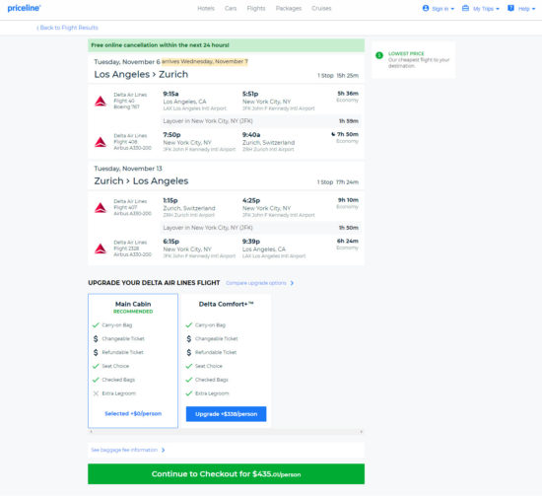This screenshot has height=496, width=542.
Task: Click the Lowest Price green dollar icon
Action: tap(379, 55)
